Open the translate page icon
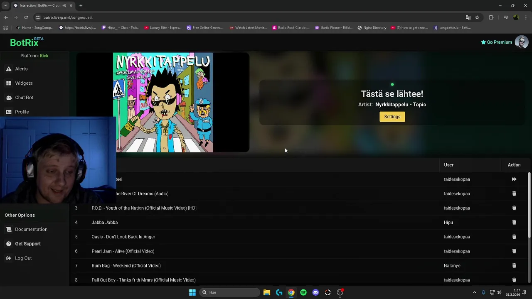The height and width of the screenshot is (299, 532). (468, 17)
